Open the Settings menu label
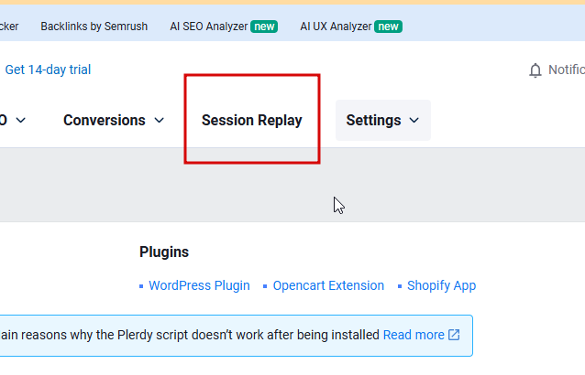 click(373, 121)
